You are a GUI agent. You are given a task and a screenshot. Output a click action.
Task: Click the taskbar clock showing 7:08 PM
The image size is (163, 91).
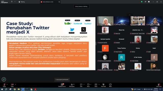pyautogui.click(x=156, y=89)
